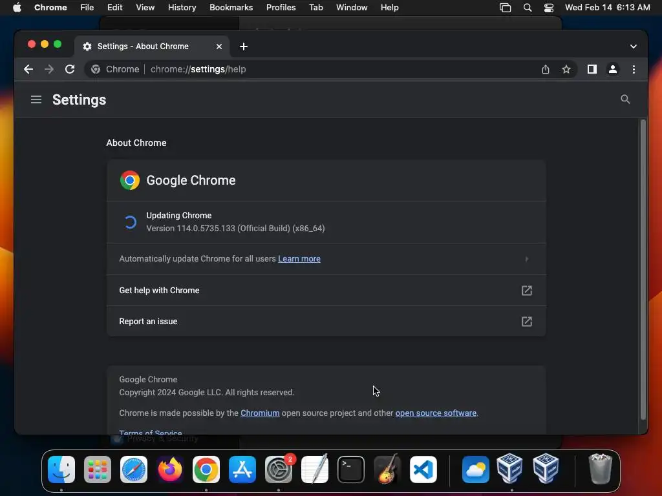Expand automatically update Chrome row arrow
The image size is (662, 496).
[x=526, y=259]
